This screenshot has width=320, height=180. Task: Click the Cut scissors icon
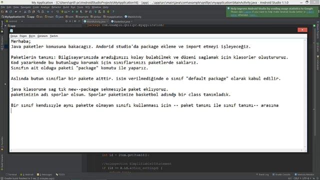point(25,11)
